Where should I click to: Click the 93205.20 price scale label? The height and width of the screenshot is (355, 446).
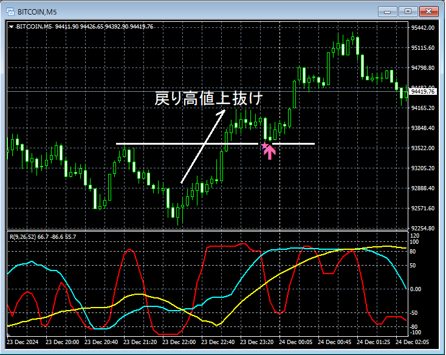coord(423,168)
